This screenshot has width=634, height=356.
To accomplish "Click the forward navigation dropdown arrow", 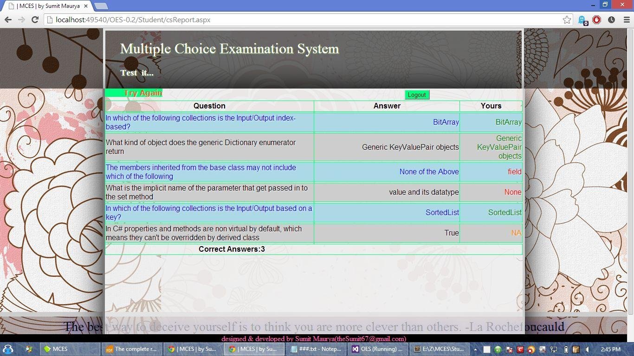I will [21, 20].
